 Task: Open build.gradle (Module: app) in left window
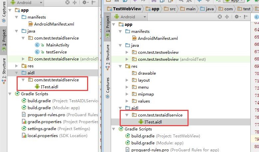[51, 108]
